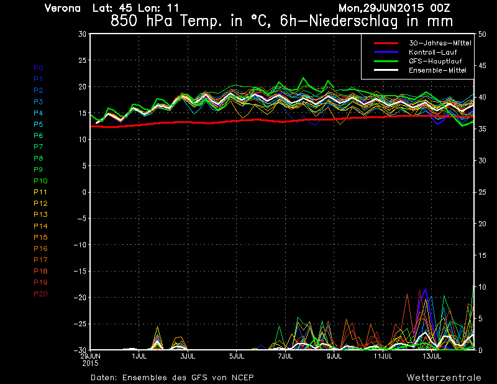Click the P11 ensemble member label
The height and width of the screenshot is (384, 497).
point(40,192)
